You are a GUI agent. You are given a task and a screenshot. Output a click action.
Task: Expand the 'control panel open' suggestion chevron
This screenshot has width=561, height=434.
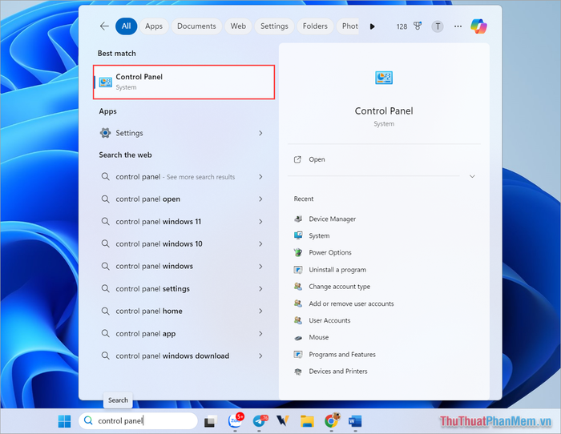pos(260,199)
